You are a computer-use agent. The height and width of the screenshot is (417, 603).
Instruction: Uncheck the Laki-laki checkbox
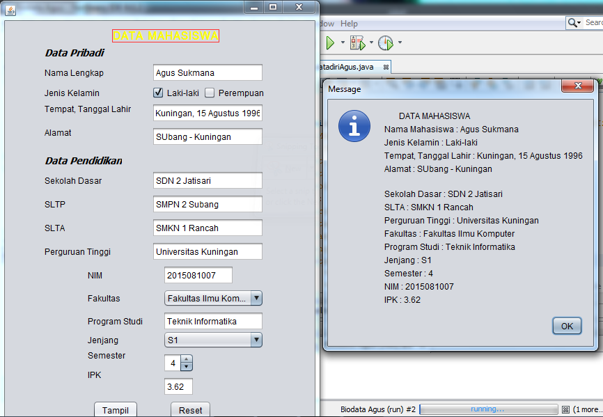point(157,92)
